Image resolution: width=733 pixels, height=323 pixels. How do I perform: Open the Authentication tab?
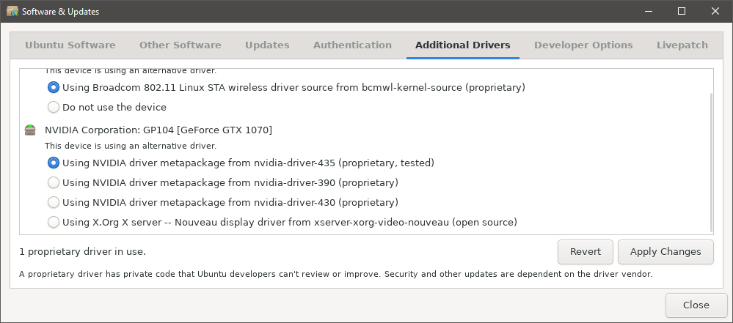point(352,45)
